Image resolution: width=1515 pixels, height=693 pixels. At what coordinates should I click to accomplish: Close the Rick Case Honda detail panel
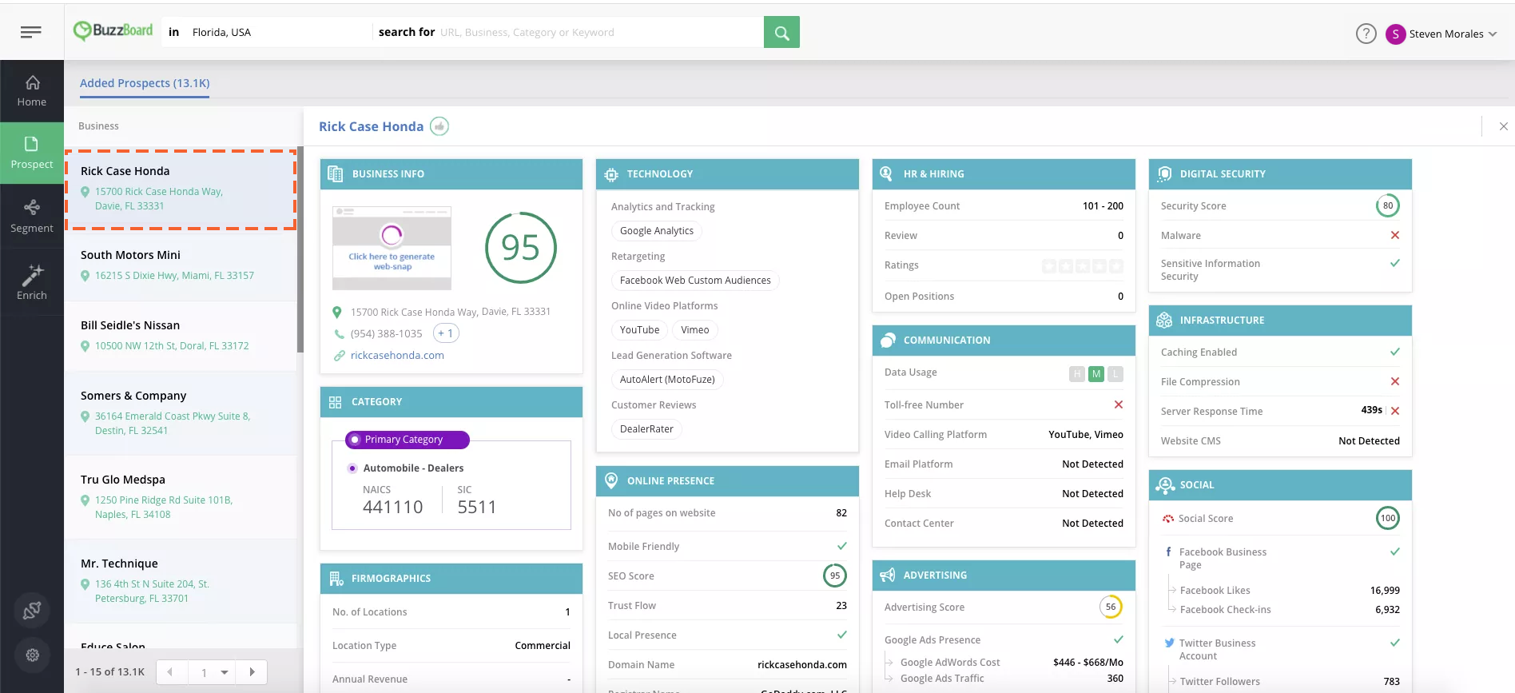(1504, 126)
